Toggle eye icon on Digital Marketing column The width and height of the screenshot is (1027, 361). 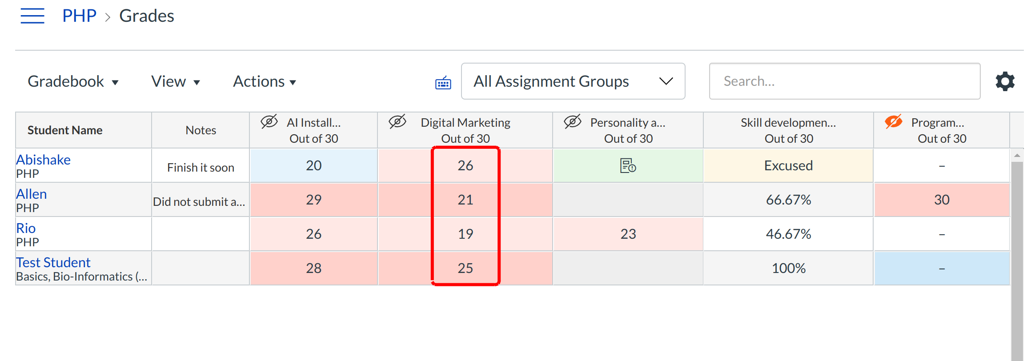(397, 122)
